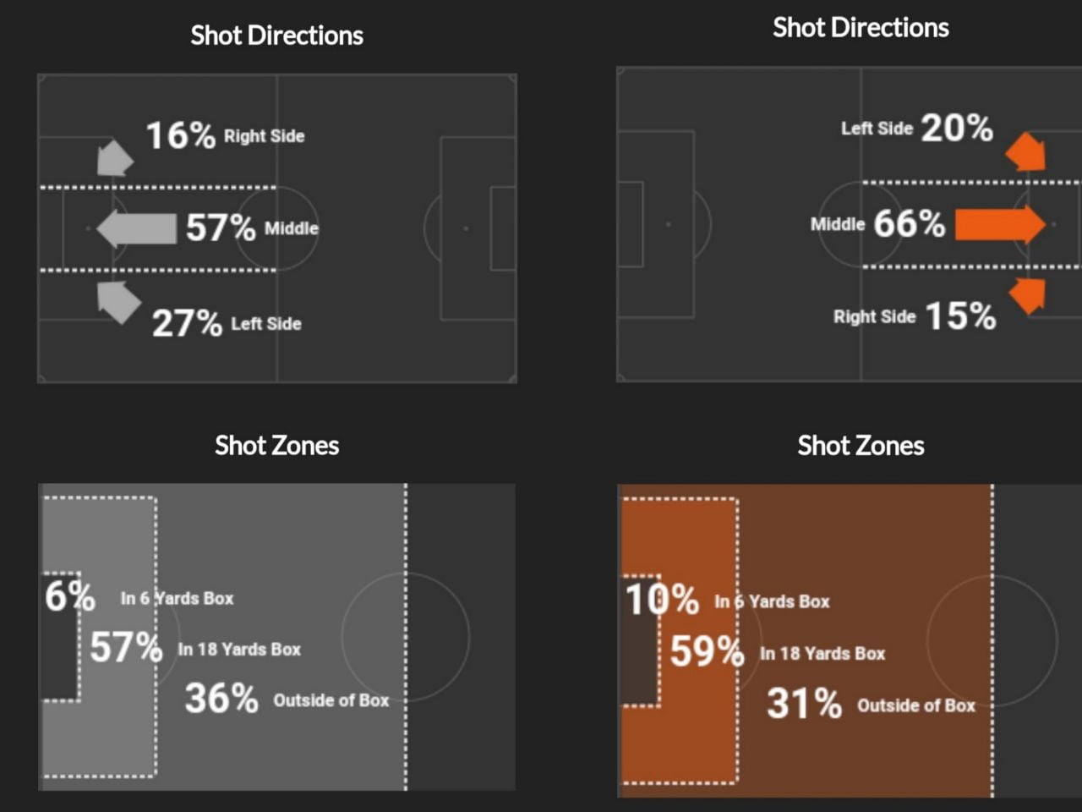Click the 20% Left Side percentage

click(957, 128)
